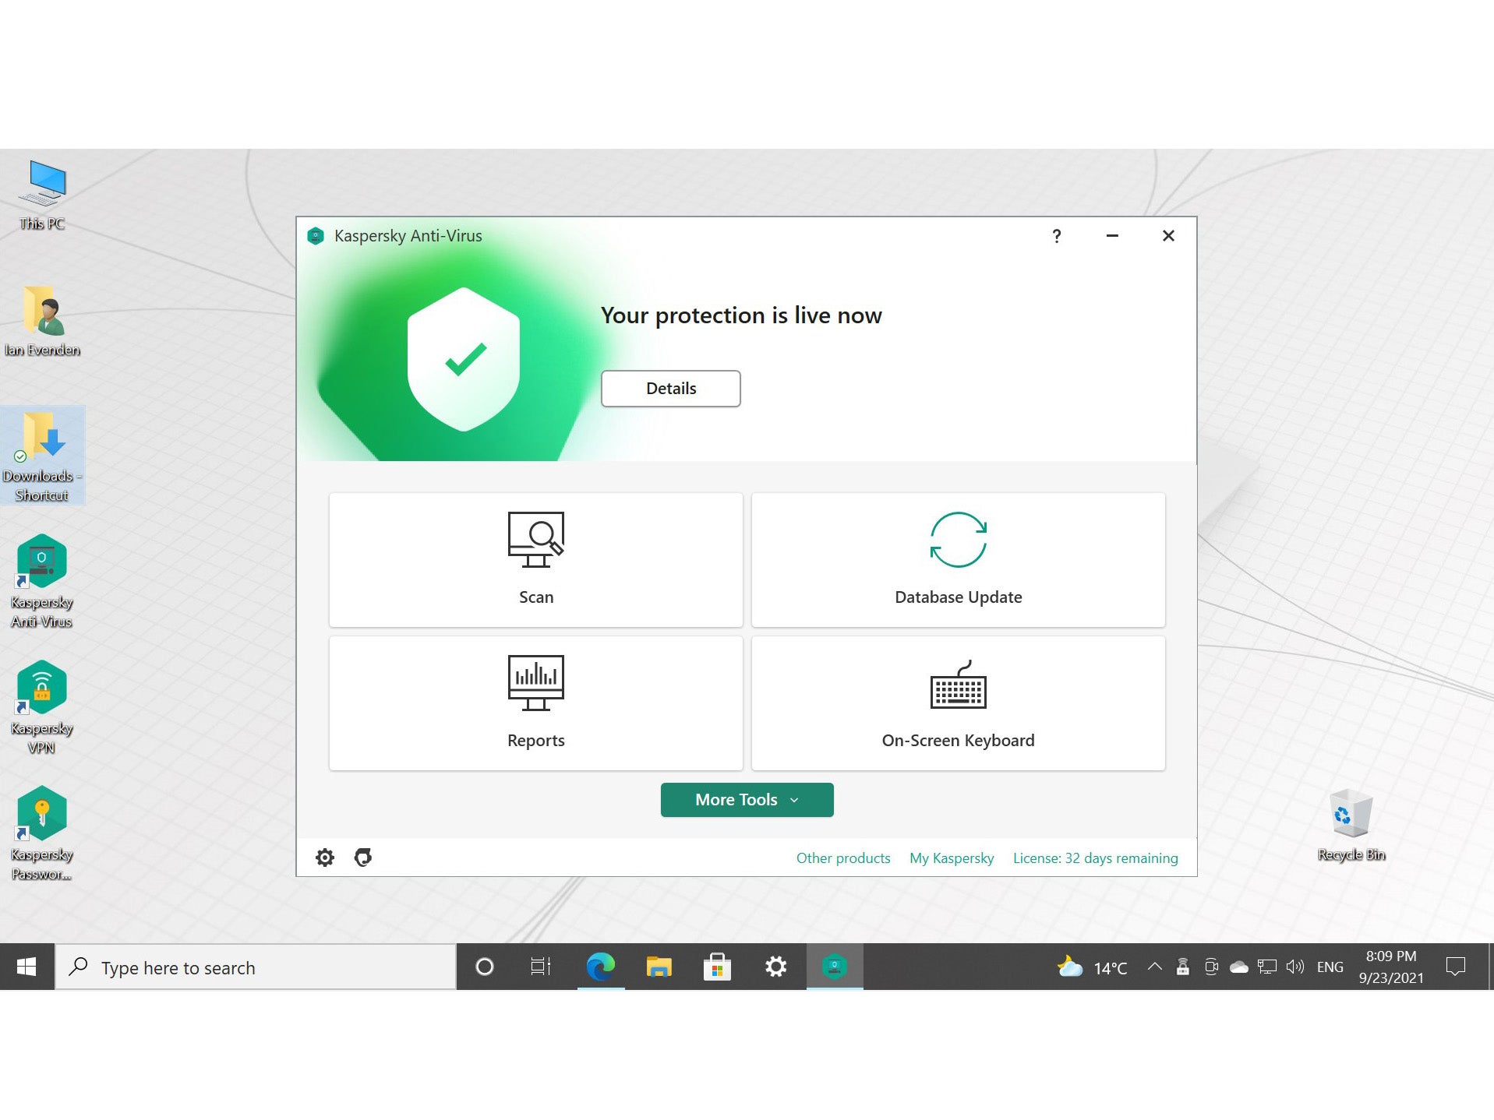Open Kaspersky settings gear
Image resolution: width=1494 pixels, height=1120 pixels.
325,858
